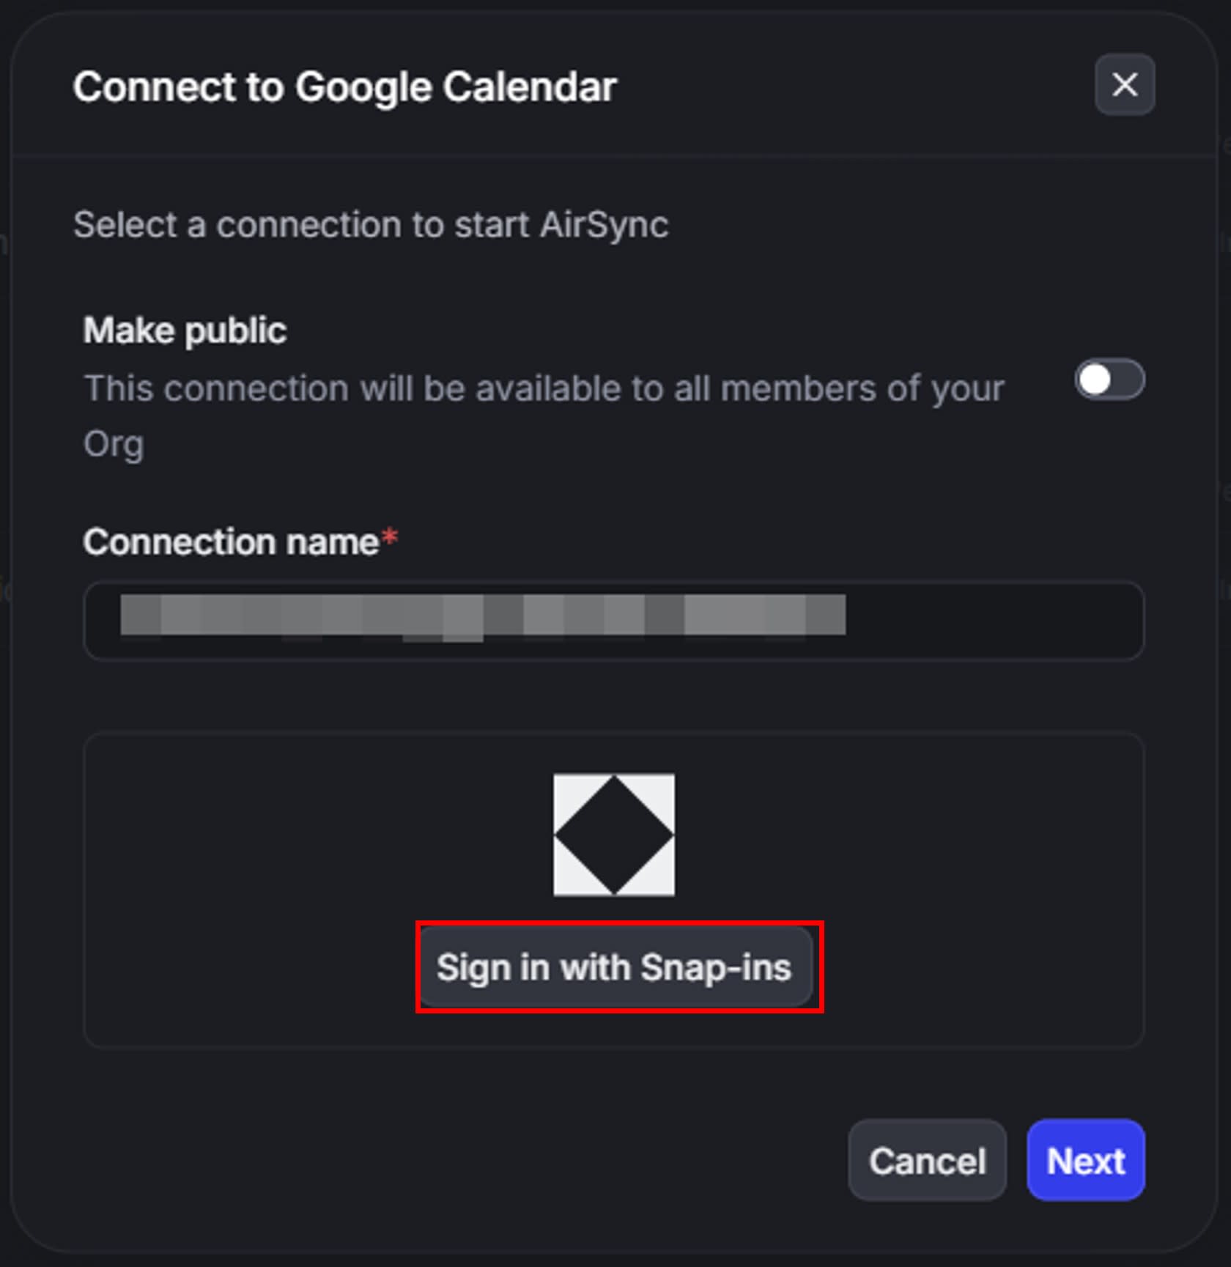The image size is (1231, 1267).
Task: Click the Connect to Google Calendar title
Action: pos(344,86)
